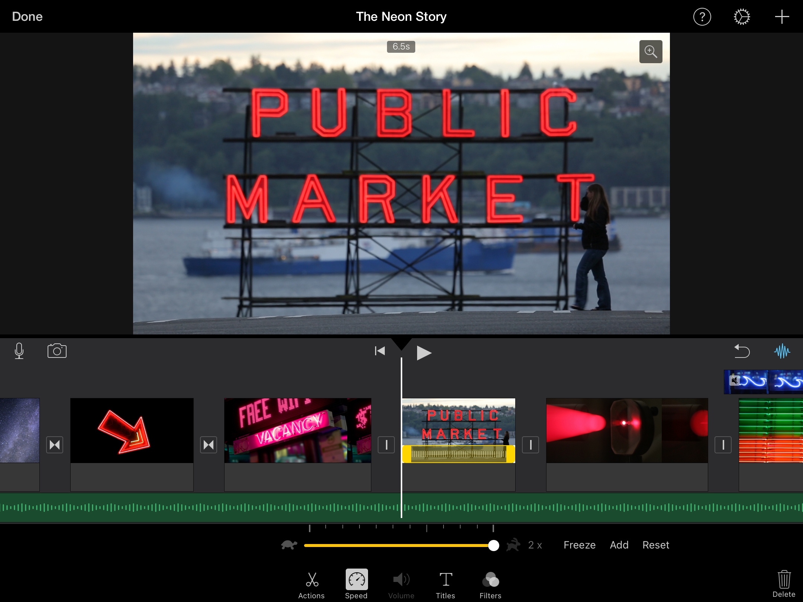The height and width of the screenshot is (602, 803).
Task: Open the transition after the Public Market clip
Action: pos(531,445)
